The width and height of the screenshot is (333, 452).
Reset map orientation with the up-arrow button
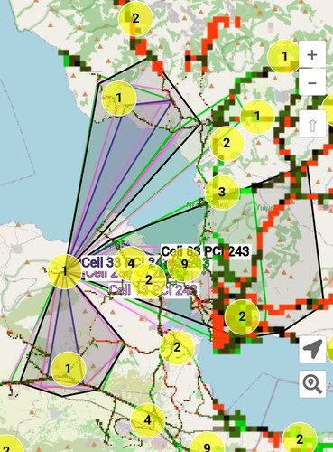click(312, 125)
